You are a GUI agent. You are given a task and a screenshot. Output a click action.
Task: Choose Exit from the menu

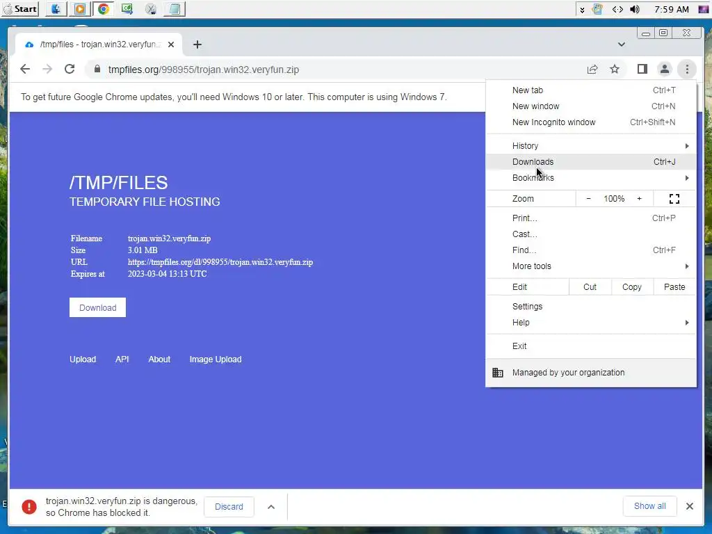pos(591,346)
